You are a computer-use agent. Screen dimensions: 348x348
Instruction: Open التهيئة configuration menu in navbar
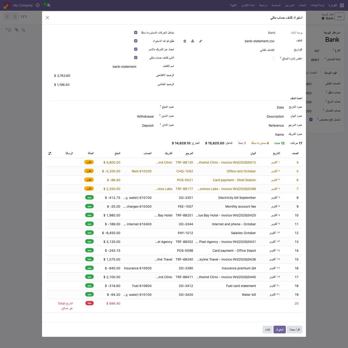pos(233,5)
